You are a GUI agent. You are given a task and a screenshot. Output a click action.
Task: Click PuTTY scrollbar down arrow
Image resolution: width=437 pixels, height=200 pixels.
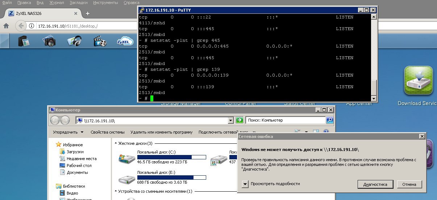pyautogui.click(x=374, y=99)
